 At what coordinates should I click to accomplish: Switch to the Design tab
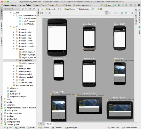point(49,124)
